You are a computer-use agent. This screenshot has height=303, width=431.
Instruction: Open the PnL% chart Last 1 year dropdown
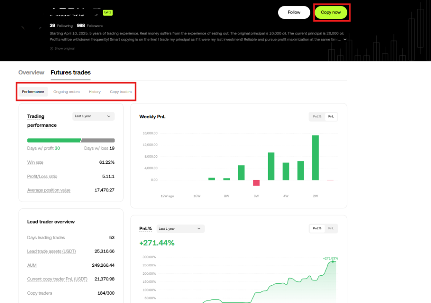[180, 229]
